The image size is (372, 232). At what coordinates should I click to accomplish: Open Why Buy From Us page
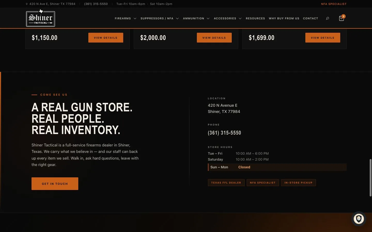click(x=284, y=19)
